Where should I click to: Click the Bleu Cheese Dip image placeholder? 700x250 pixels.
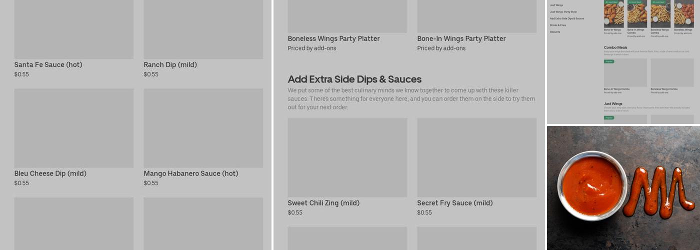point(73,128)
